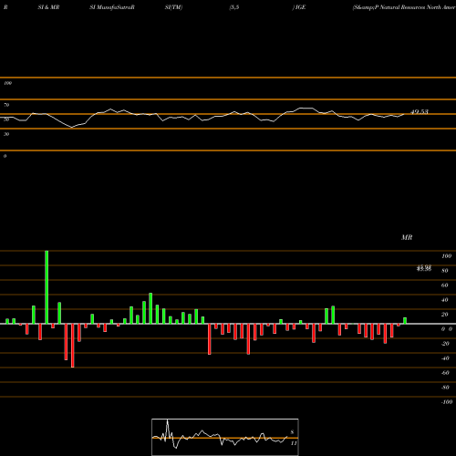Click the RSI value 49.53 label

420,112
